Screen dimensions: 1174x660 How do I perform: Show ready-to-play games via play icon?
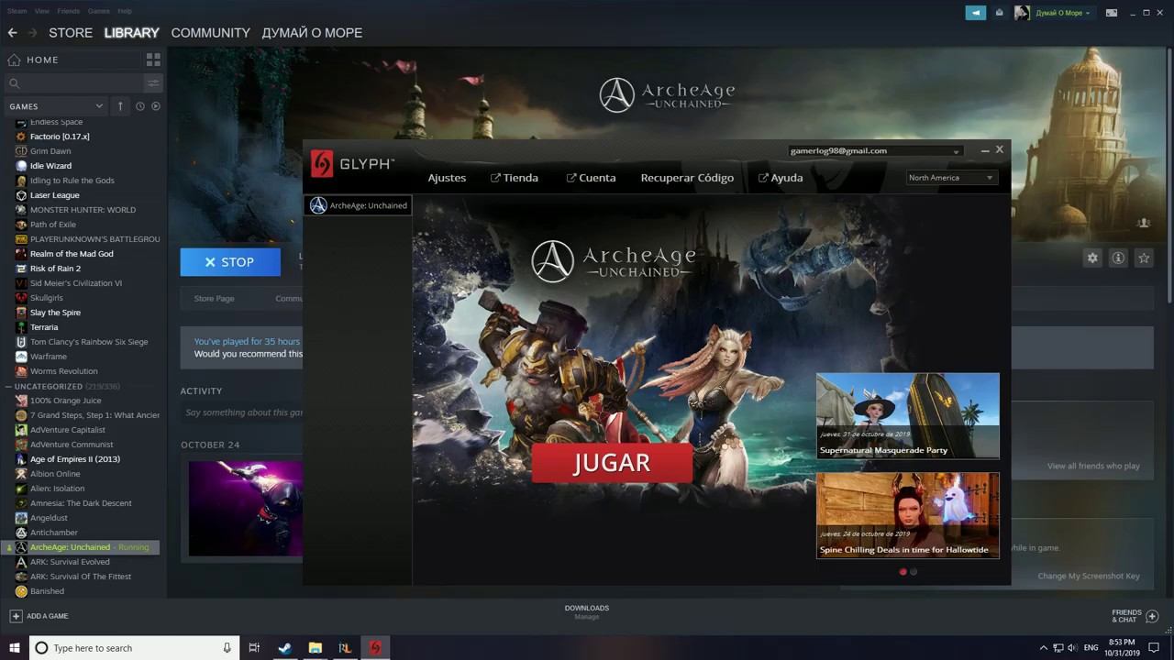156,106
